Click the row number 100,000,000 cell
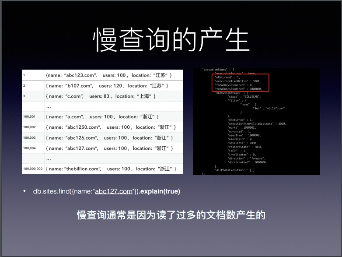This screenshot has height=257, width=342. [33, 169]
